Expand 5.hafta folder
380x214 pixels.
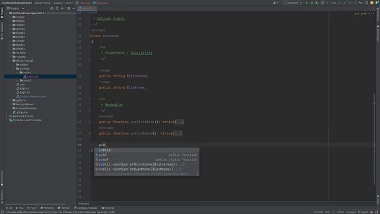tap(11, 33)
